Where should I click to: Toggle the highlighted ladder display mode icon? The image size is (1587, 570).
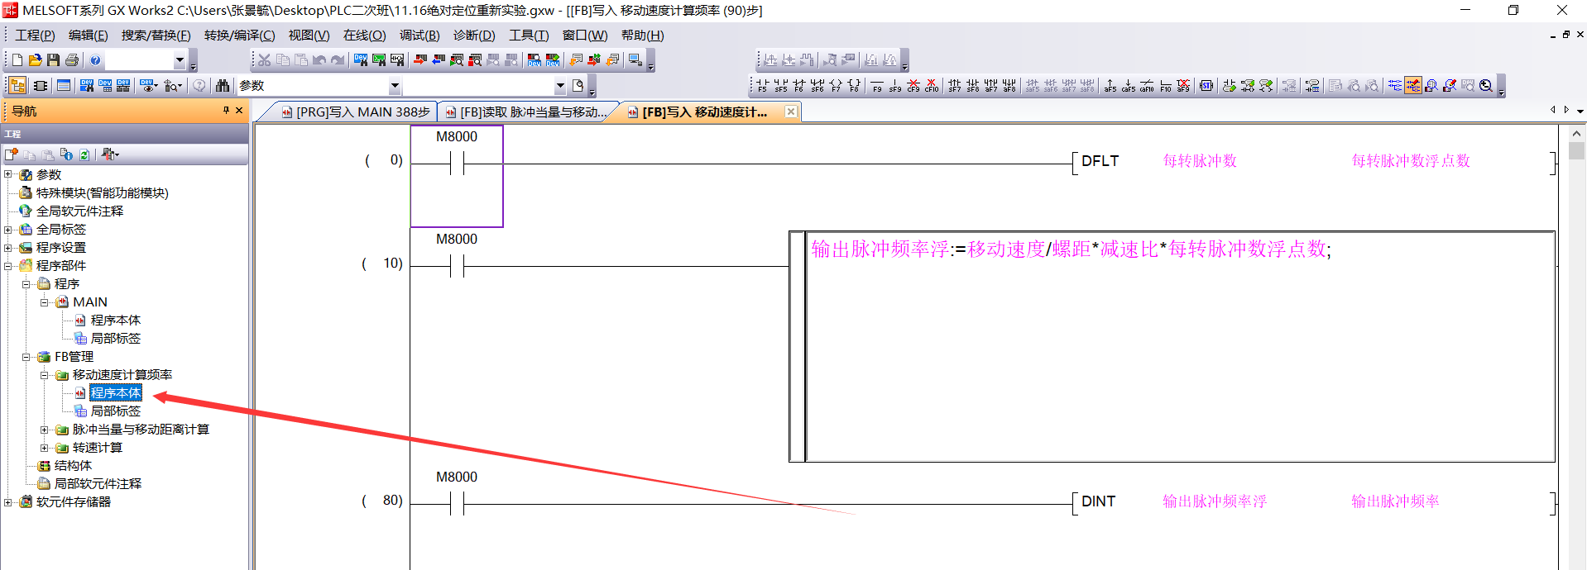(1413, 86)
